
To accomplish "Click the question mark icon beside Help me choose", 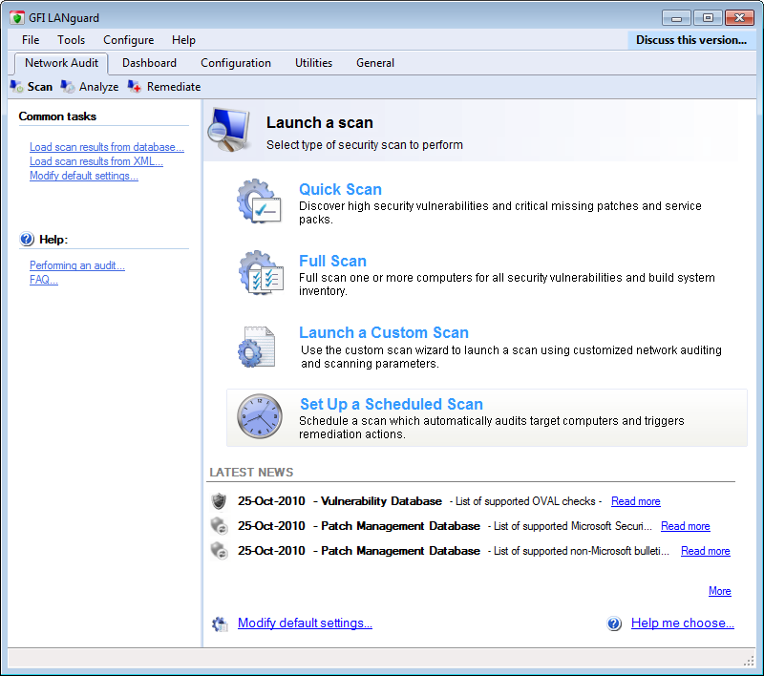I will tap(614, 623).
